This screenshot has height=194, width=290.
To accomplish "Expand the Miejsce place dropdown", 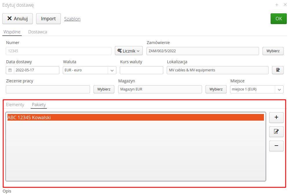I will click(x=279, y=90).
